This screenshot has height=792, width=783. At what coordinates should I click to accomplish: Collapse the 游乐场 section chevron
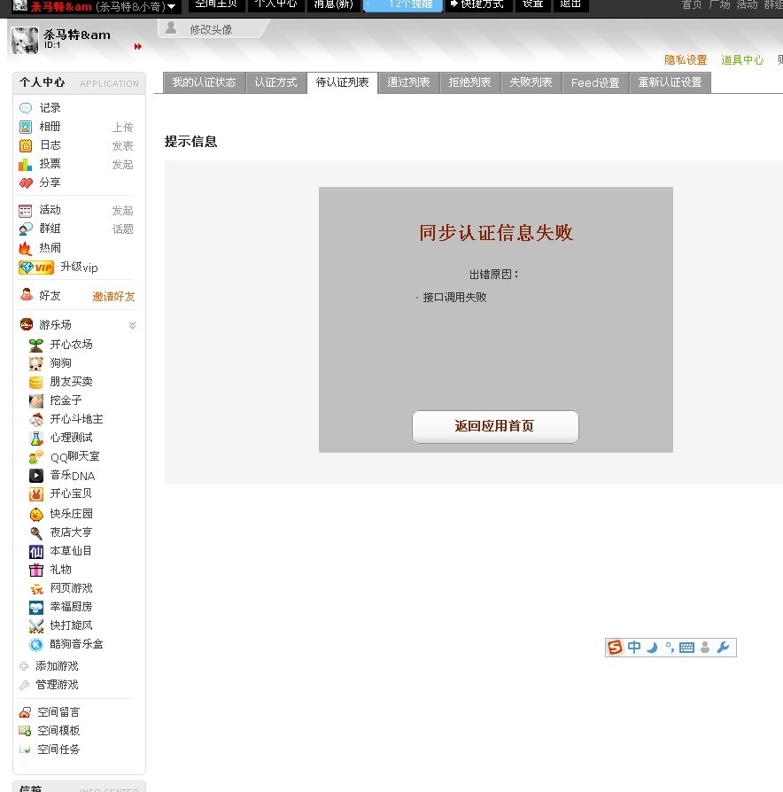[x=132, y=325]
